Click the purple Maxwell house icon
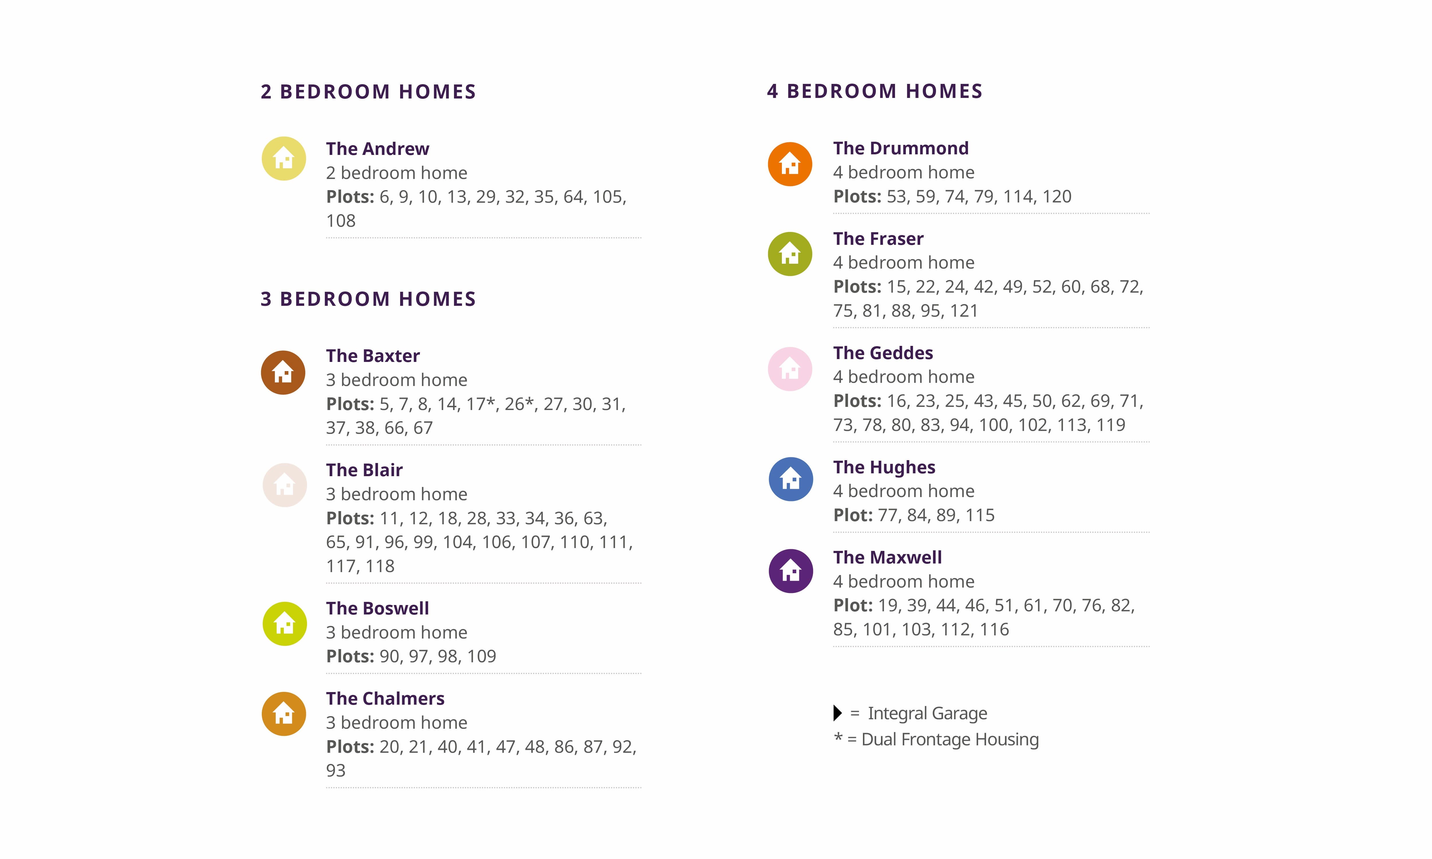1432x859 pixels. [x=791, y=571]
